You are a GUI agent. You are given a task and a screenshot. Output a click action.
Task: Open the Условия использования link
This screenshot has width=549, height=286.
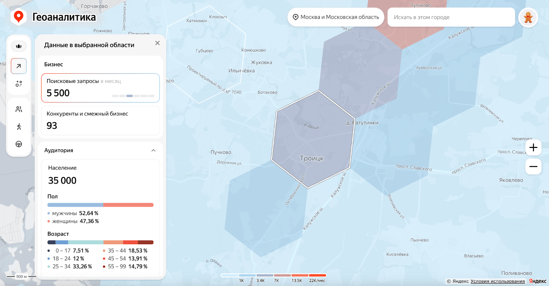tap(498, 281)
